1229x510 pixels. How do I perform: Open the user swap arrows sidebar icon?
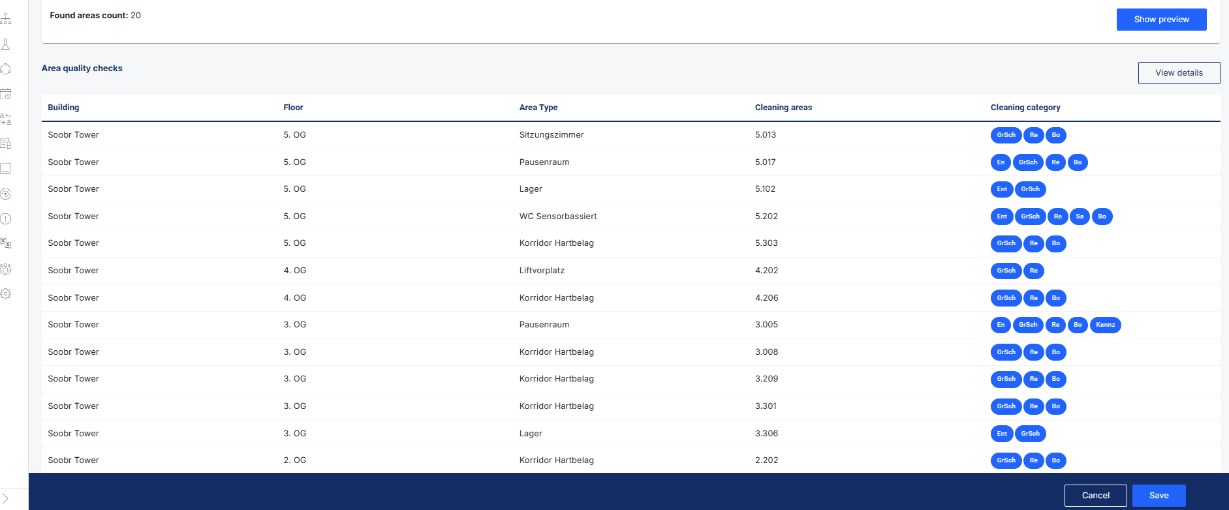point(6,119)
